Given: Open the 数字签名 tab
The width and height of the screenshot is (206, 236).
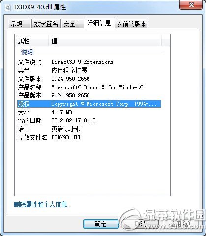Looking at the screenshot, I should 46,24.
